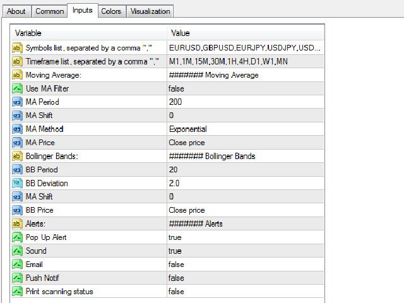
Task: Click the integer icon next to MA Price
Action: point(17,143)
